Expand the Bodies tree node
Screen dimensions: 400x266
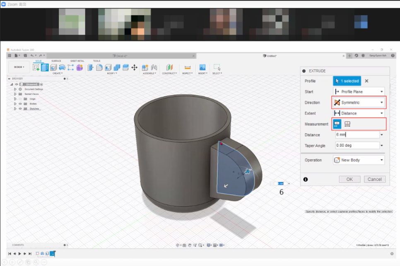click(15, 104)
